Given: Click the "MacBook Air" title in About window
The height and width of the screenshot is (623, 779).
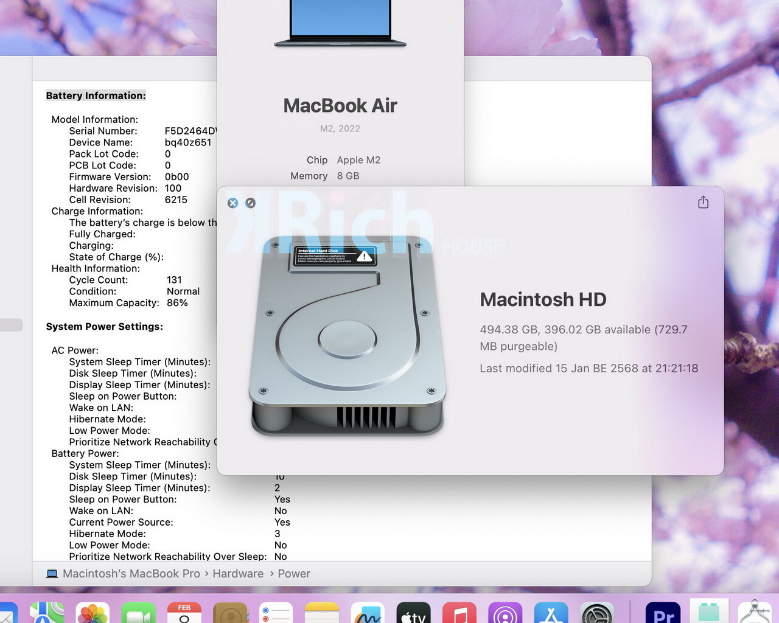Looking at the screenshot, I should coord(340,106).
